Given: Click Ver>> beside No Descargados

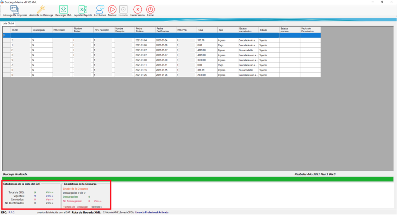Looking at the screenshot, I should pos(98,201).
